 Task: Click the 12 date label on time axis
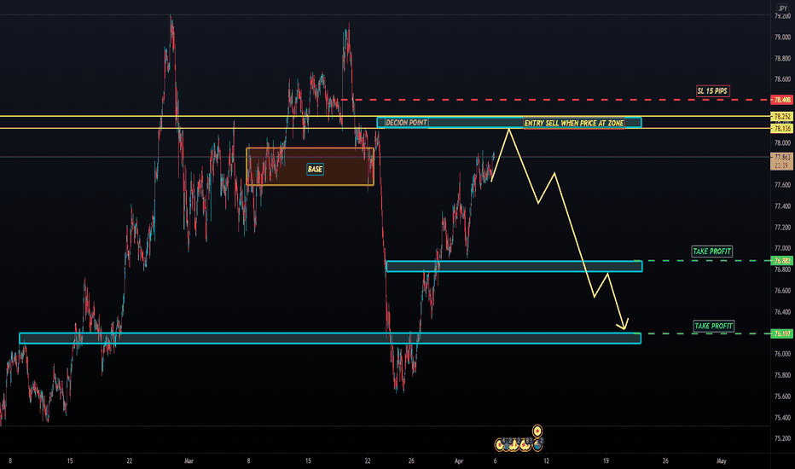click(x=546, y=461)
